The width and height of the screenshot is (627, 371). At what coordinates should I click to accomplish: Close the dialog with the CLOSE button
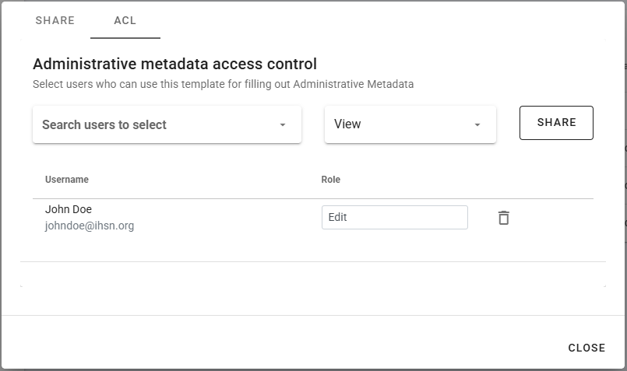click(586, 348)
